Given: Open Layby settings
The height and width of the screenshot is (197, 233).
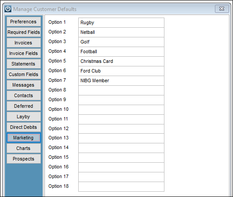Looking at the screenshot, I should [x=24, y=117].
